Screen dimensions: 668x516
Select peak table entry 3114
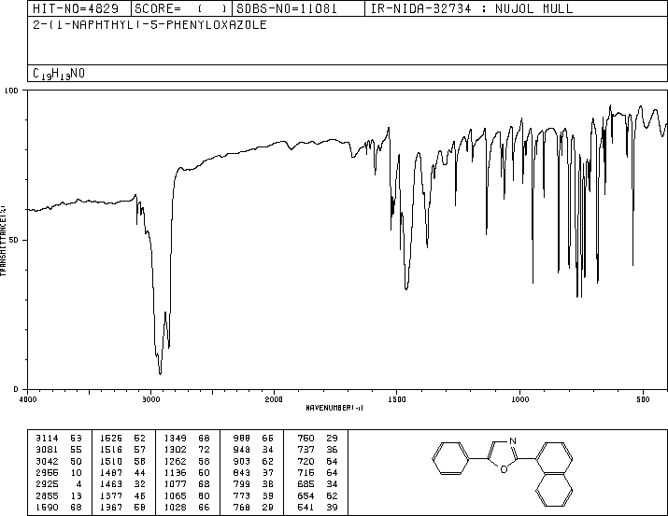coord(59,439)
